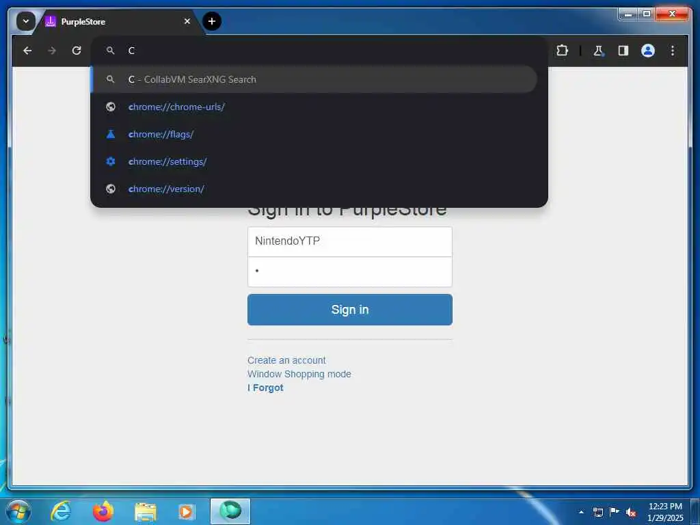Screen dimensions: 700x525
Task: Select chrome://chrome-urls/ suggestion
Action: [314, 107]
